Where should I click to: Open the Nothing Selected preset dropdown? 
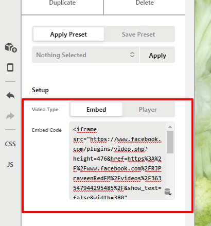coord(85,55)
